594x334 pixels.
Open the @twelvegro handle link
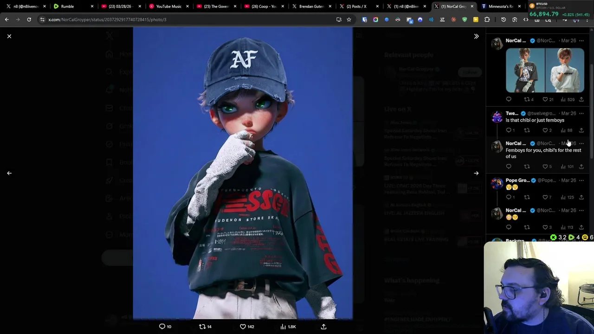(541, 114)
